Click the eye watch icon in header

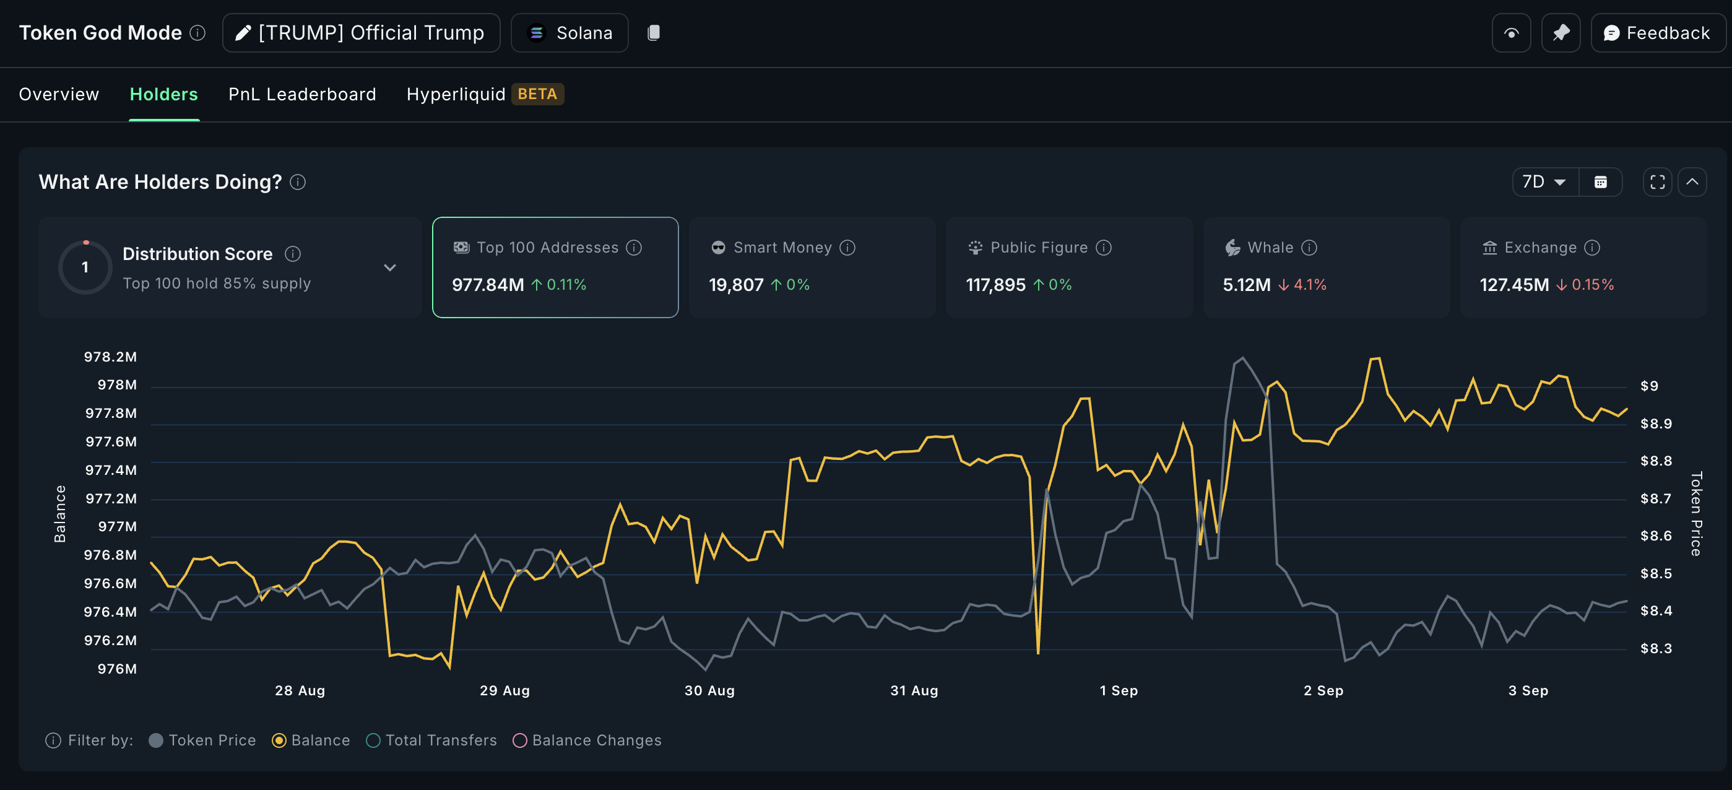1511,33
